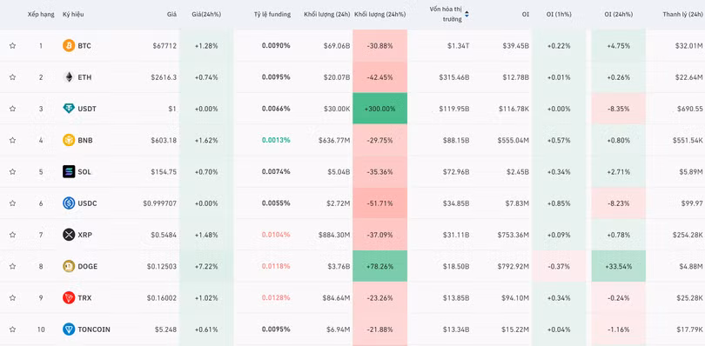Toggle the DOGE favorite star
This screenshot has width=705, height=346.
pyautogui.click(x=12, y=266)
